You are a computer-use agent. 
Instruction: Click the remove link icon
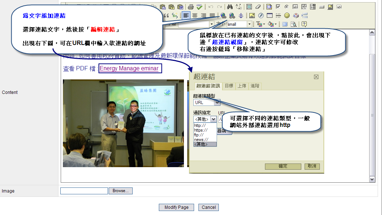click(232, 16)
